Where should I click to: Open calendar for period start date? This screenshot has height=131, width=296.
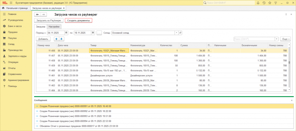(66, 33)
